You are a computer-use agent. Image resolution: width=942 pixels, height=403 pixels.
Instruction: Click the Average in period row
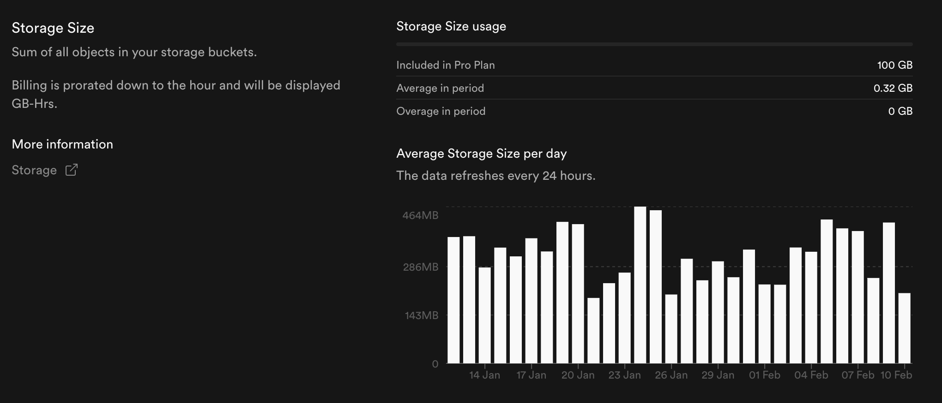[654, 88]
